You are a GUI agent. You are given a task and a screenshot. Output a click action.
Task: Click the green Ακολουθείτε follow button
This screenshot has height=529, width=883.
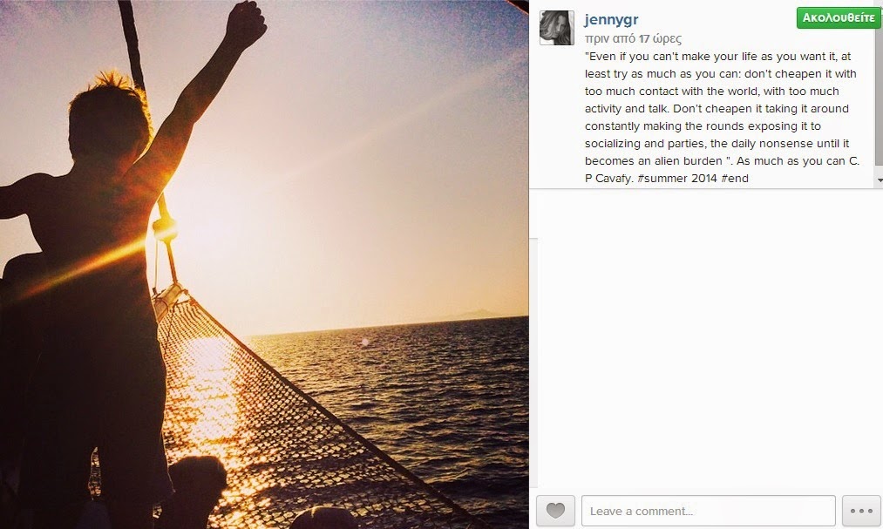(839, 18)
